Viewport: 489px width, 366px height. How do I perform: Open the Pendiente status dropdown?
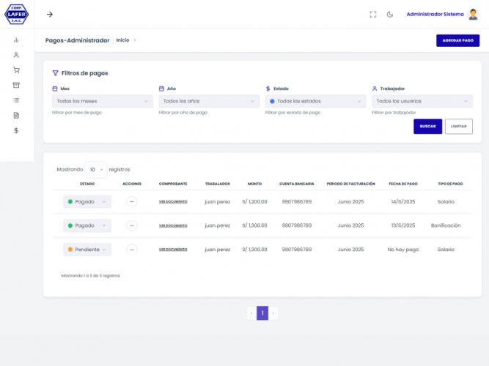coord(87,250)
